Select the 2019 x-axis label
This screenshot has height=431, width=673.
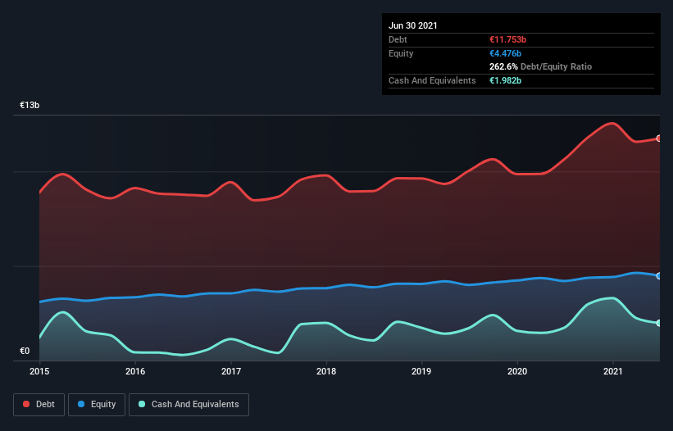point(421,371)
